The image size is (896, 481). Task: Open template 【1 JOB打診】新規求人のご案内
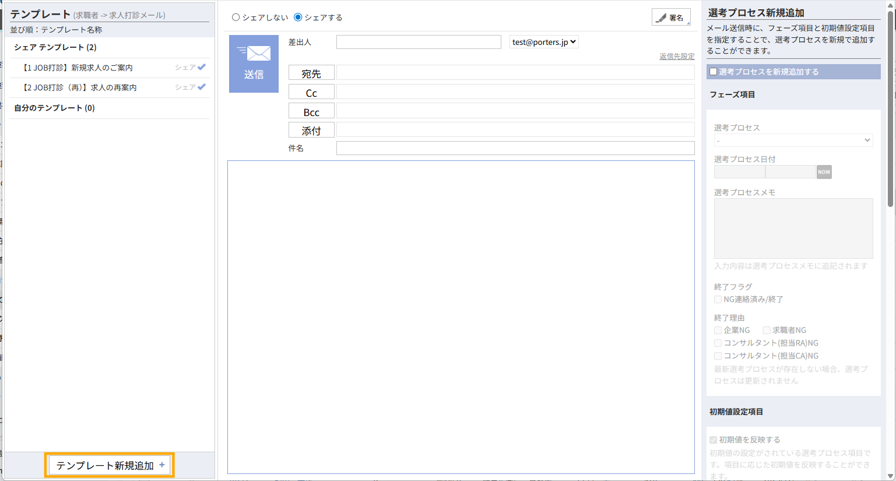(78, 68)
